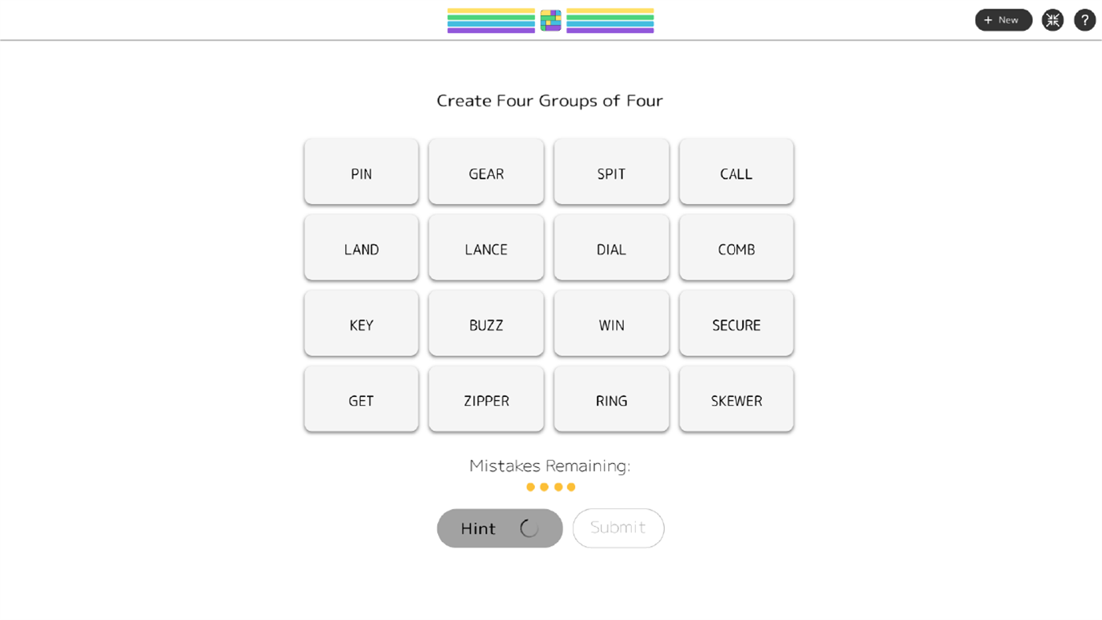Select the SPIT word tile
Image resolution: width=1102 pixels, height=620 pixels.
pyautogui.click(x=611, y=173)
